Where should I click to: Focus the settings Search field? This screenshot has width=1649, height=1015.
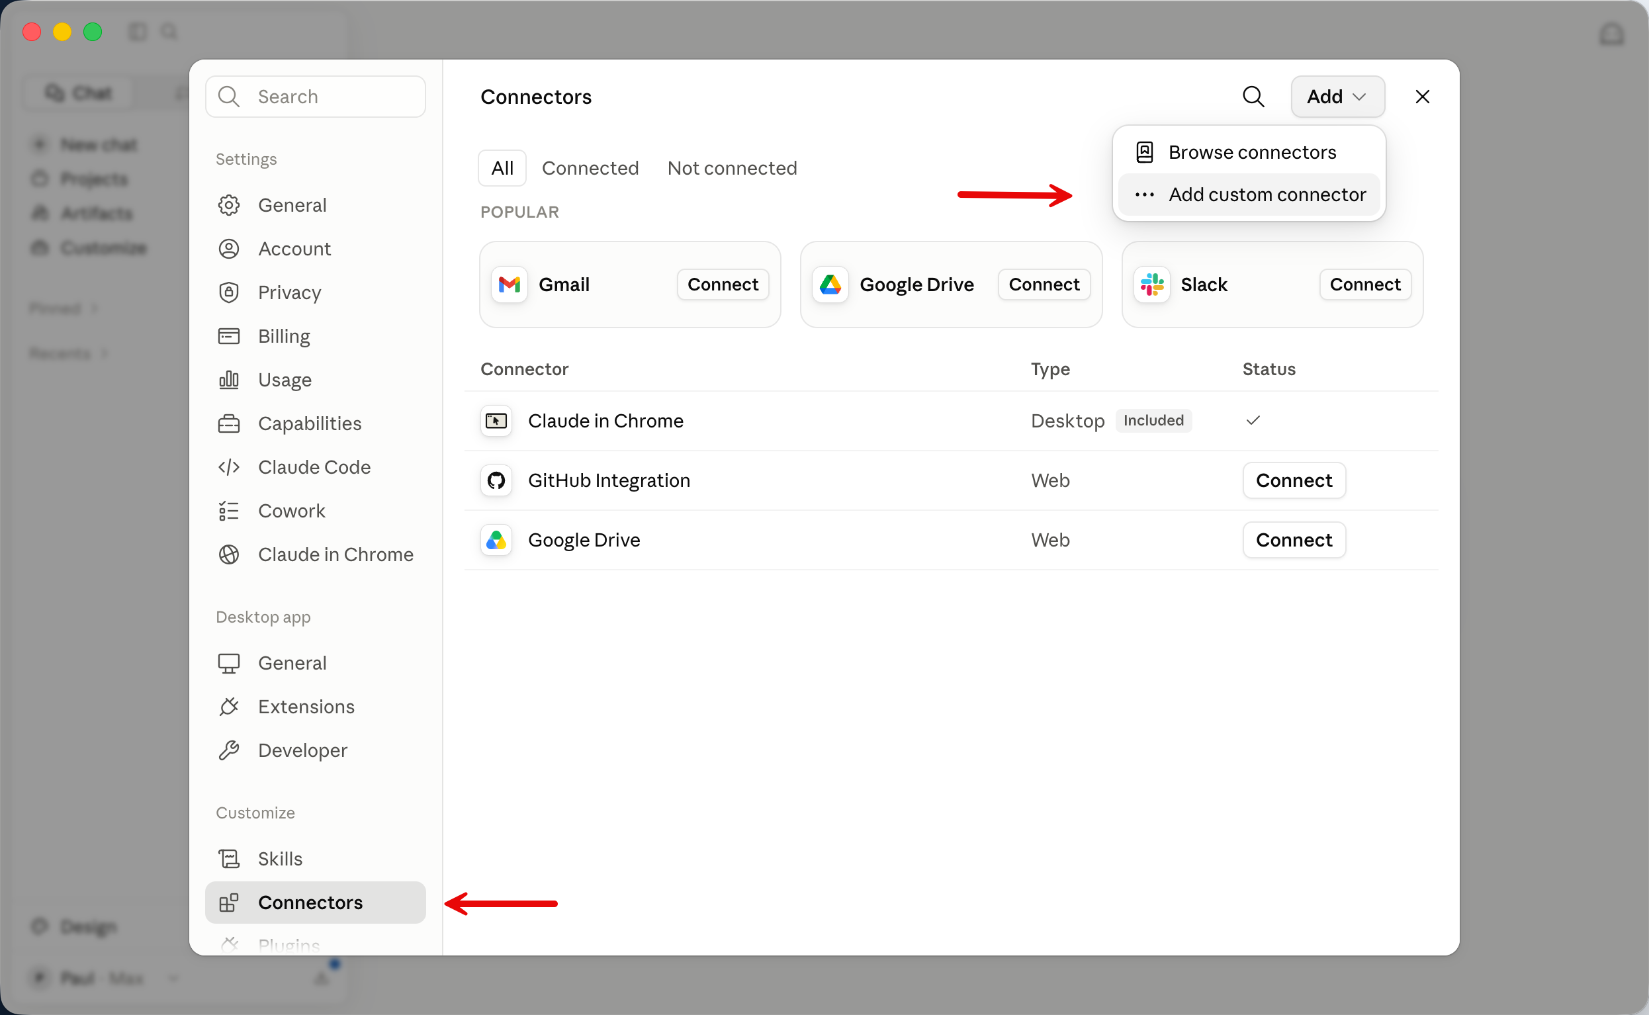click(316, 97)
